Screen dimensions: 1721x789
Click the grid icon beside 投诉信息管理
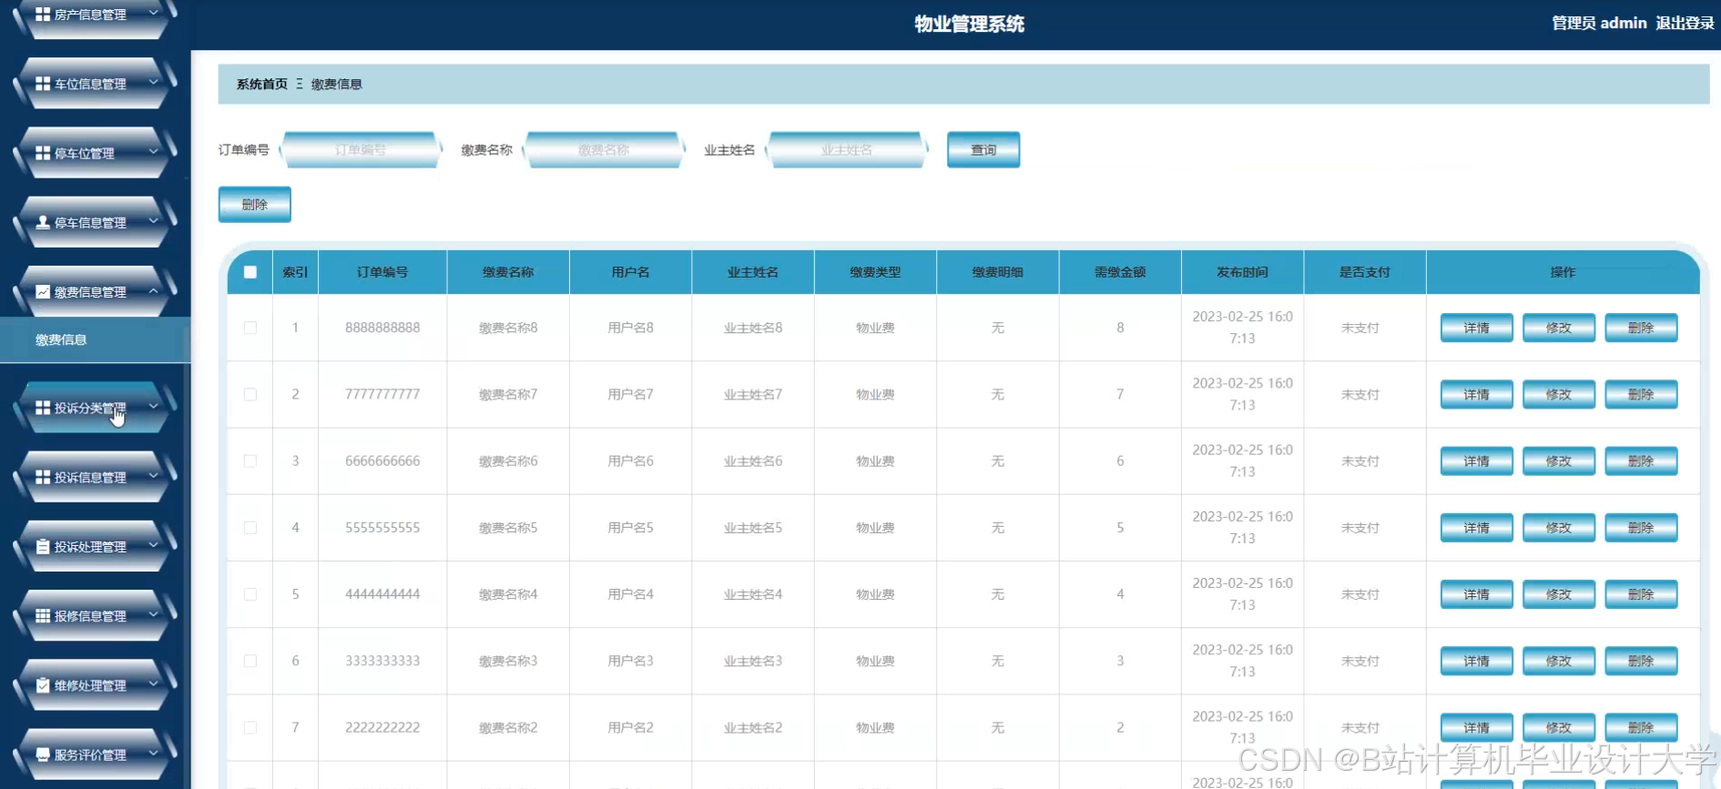tap(43, 477)
